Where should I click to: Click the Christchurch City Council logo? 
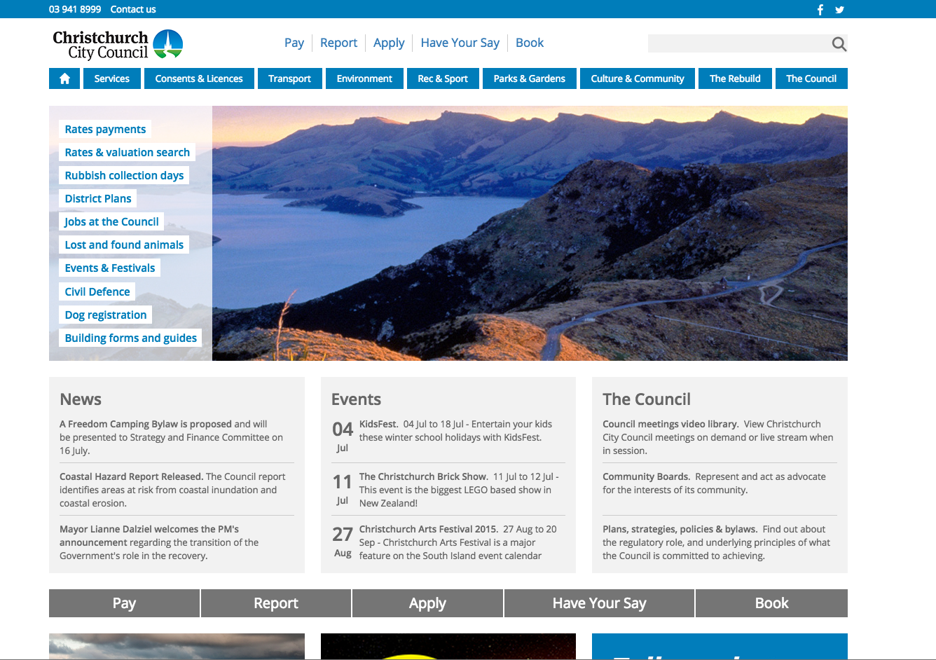pyautogui.click(x=118, y=44)
